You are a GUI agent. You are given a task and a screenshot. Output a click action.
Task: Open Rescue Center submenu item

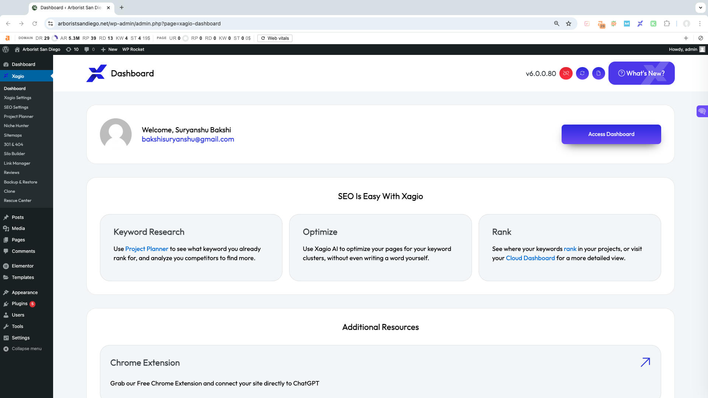point(18,200)
